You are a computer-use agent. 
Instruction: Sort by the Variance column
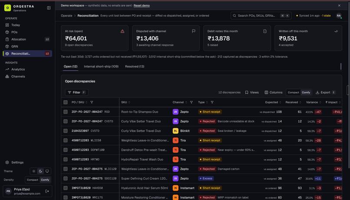(314, 102)
